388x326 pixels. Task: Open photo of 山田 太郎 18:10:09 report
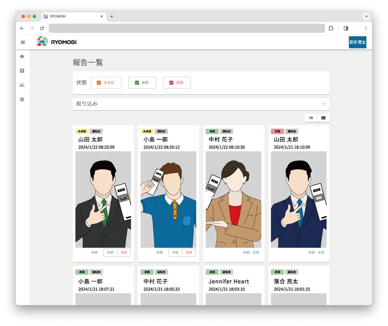pos(299,199)
